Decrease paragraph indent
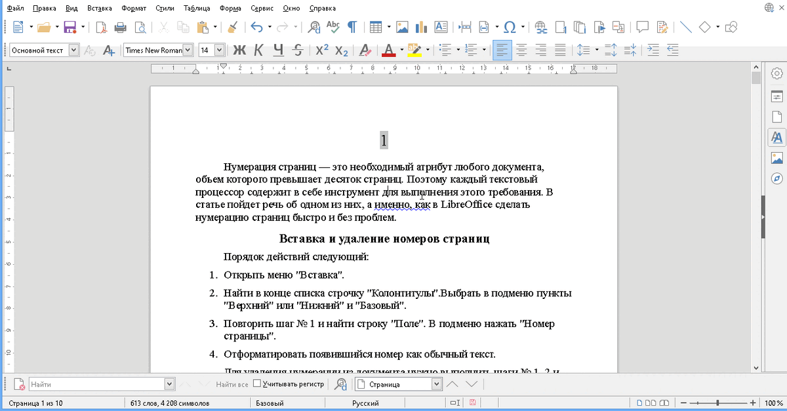787x411 pixels. tap(672, 50)
